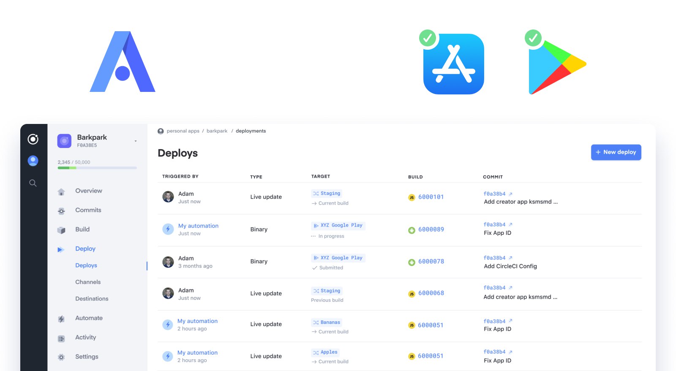Click the Commits icon in sidebar

pos(61,211)
